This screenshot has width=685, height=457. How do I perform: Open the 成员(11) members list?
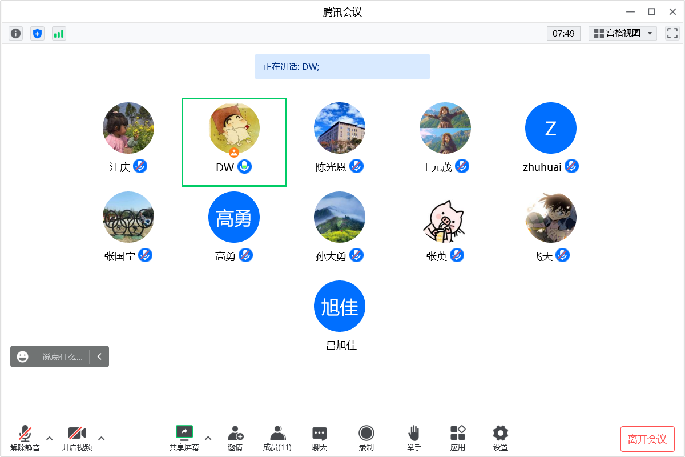coord(277,438)
